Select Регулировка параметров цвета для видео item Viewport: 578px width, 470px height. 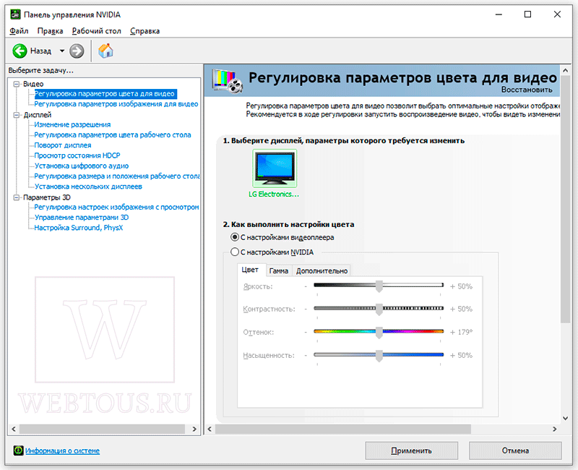pos(105,94)
